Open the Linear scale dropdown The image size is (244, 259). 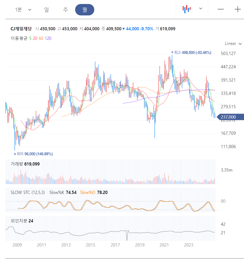click(233, 44)
